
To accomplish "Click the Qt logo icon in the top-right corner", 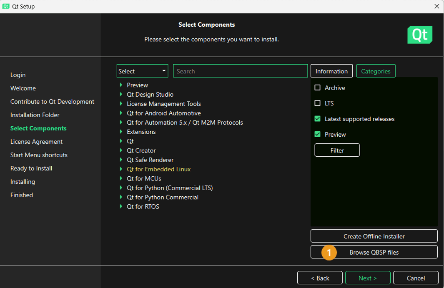I will 419,35.
